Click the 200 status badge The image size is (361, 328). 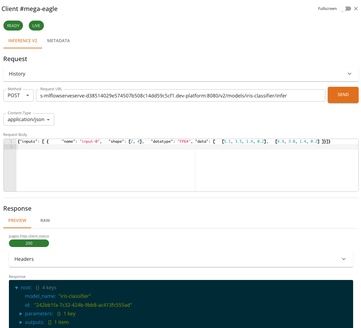tap(29, 243)
